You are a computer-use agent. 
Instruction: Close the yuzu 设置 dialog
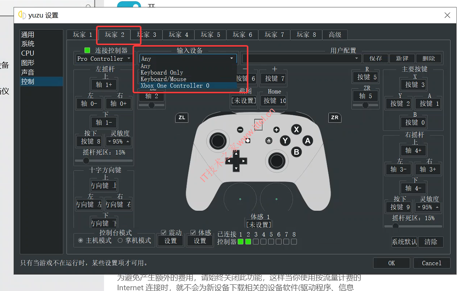(447, 15)
